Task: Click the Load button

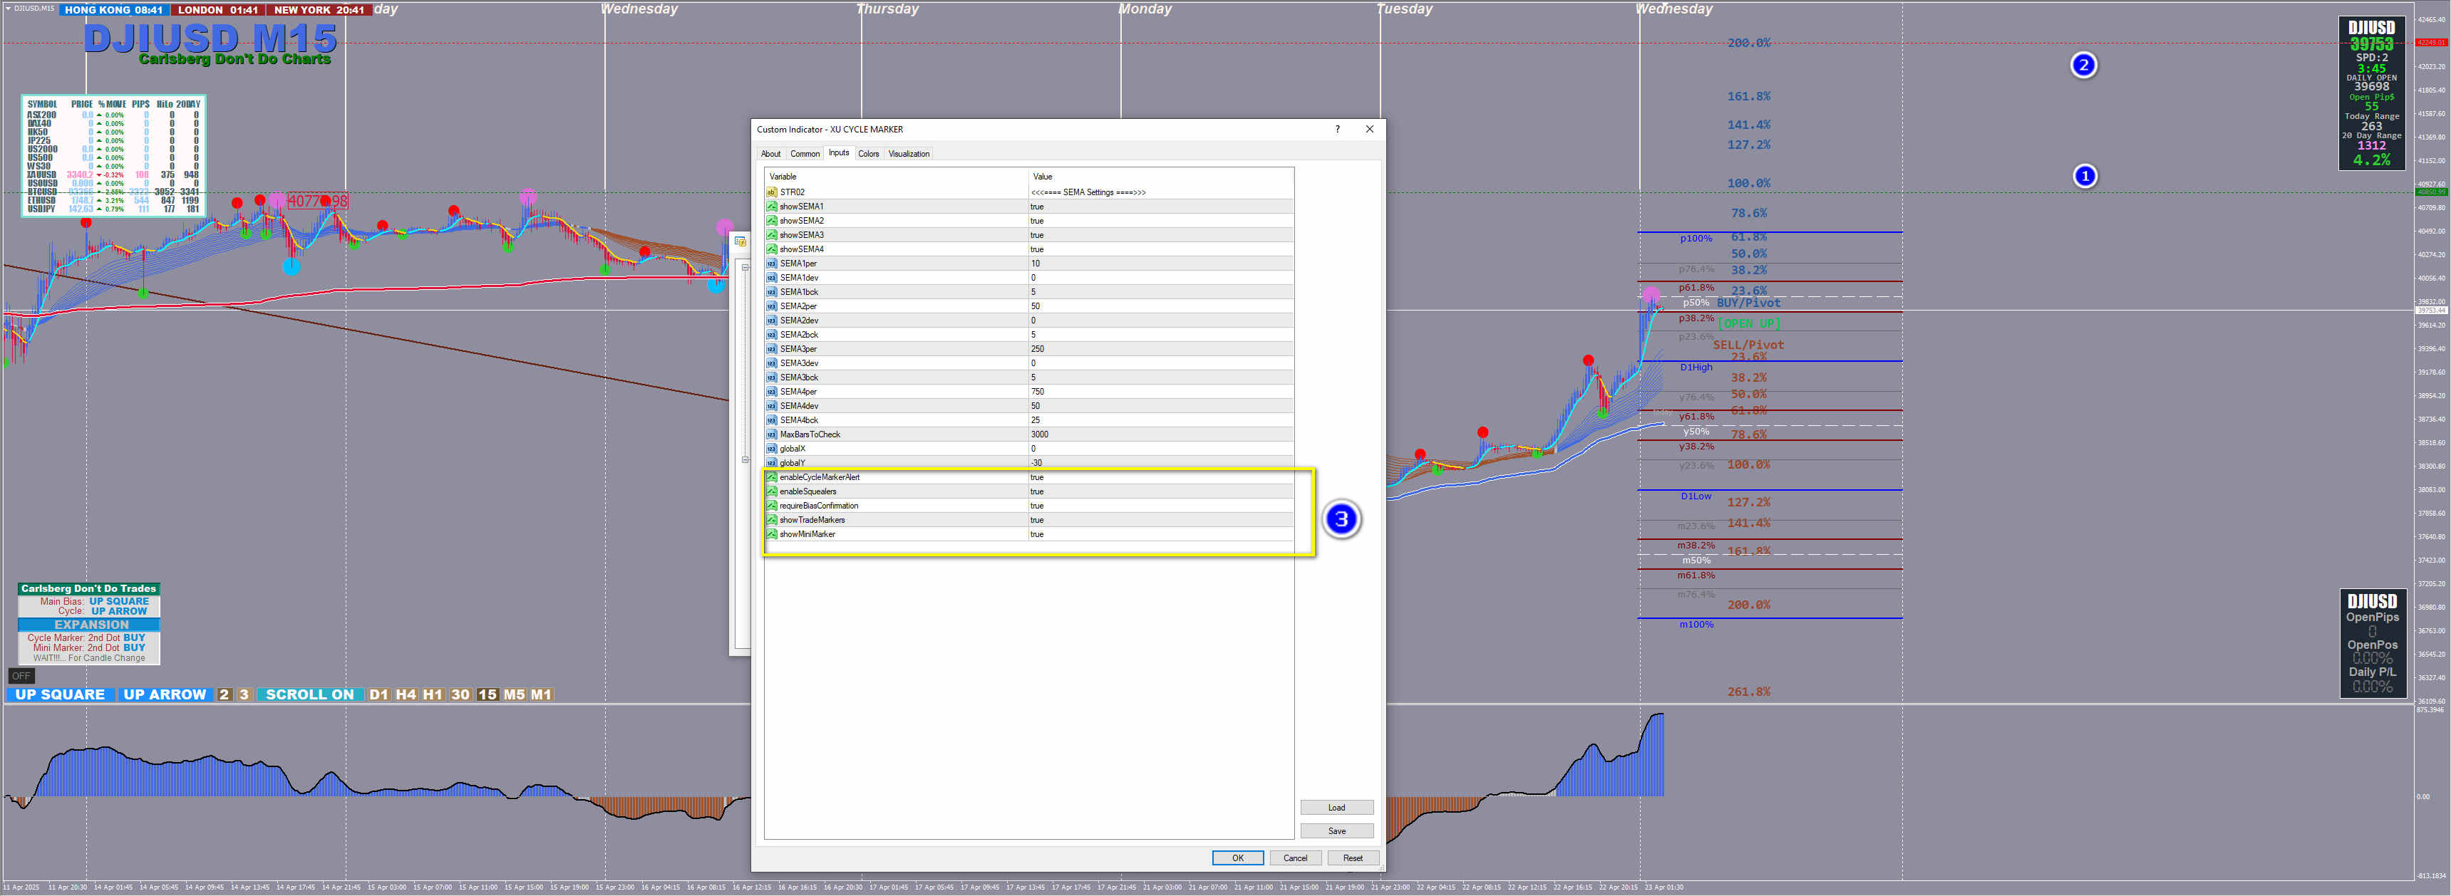Action: point(1336,808)
